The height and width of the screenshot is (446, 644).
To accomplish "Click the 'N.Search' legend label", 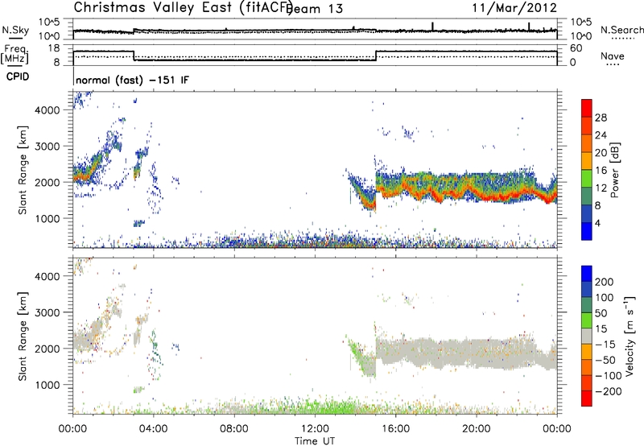I will pos(622,30).
